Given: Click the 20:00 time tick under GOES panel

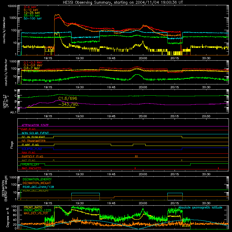Looking at the screenshot, I should pos(143,116).
